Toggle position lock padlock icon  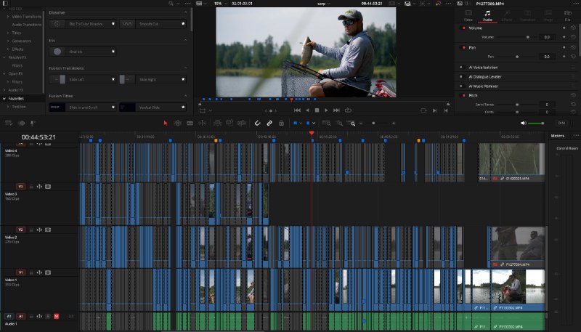point(281,123)
